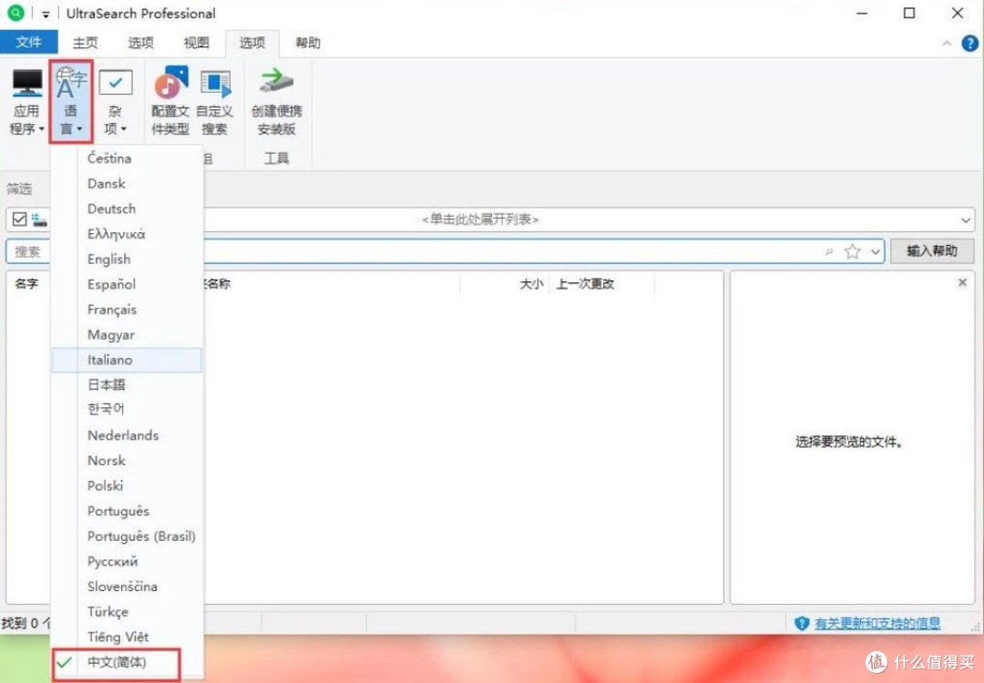This screenshot has height=683, width=984.
Task: Select 한국어 language
Action: pos(127,410)
